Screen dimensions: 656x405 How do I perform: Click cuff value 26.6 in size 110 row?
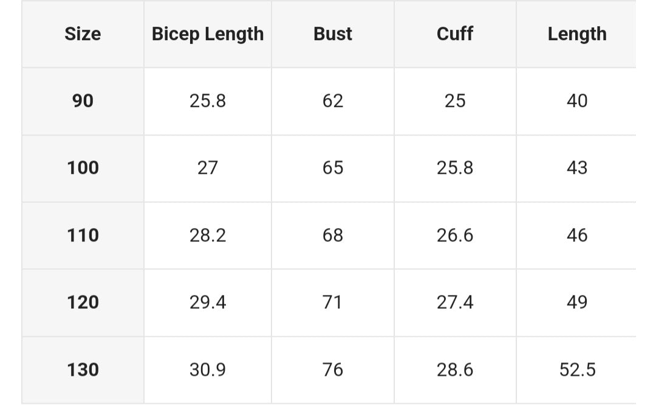(455, 235)
